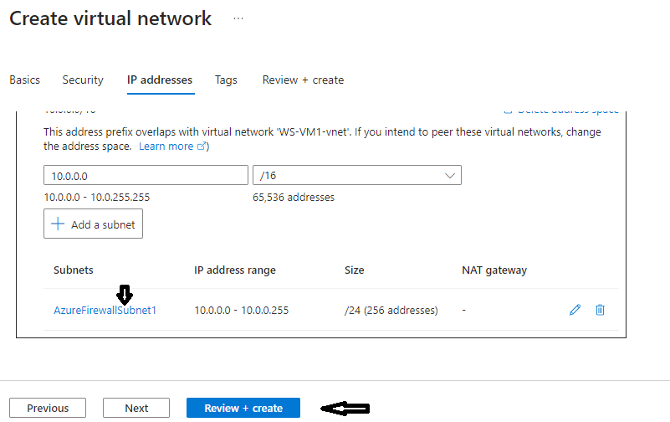Open the Security tab
This screenshot has width=670, height=422.
coord(83,80)
